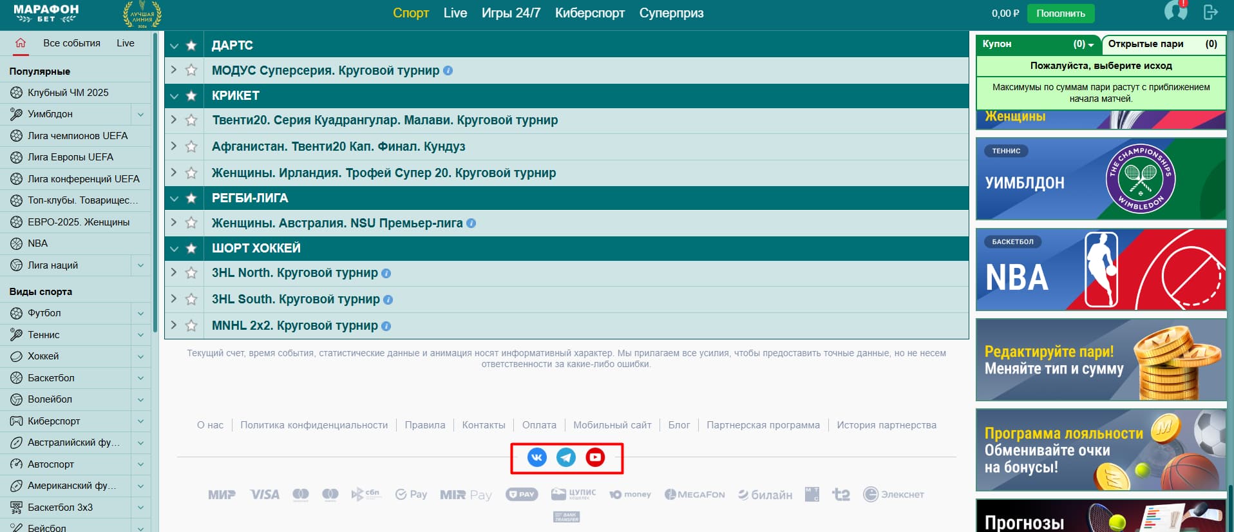Open the Купон count dropdown arrow
1234x532 pixels.
click(1090, 45)
